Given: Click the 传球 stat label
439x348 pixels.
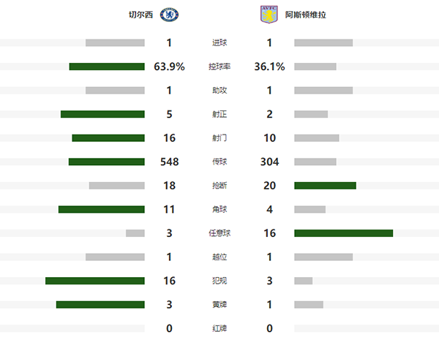Looking at the screenshot, I should [219, 162].
